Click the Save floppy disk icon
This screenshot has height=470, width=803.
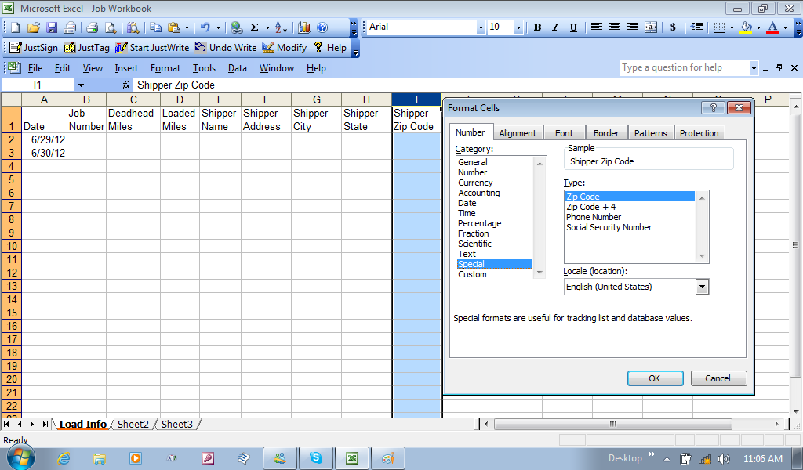point(52,27)
